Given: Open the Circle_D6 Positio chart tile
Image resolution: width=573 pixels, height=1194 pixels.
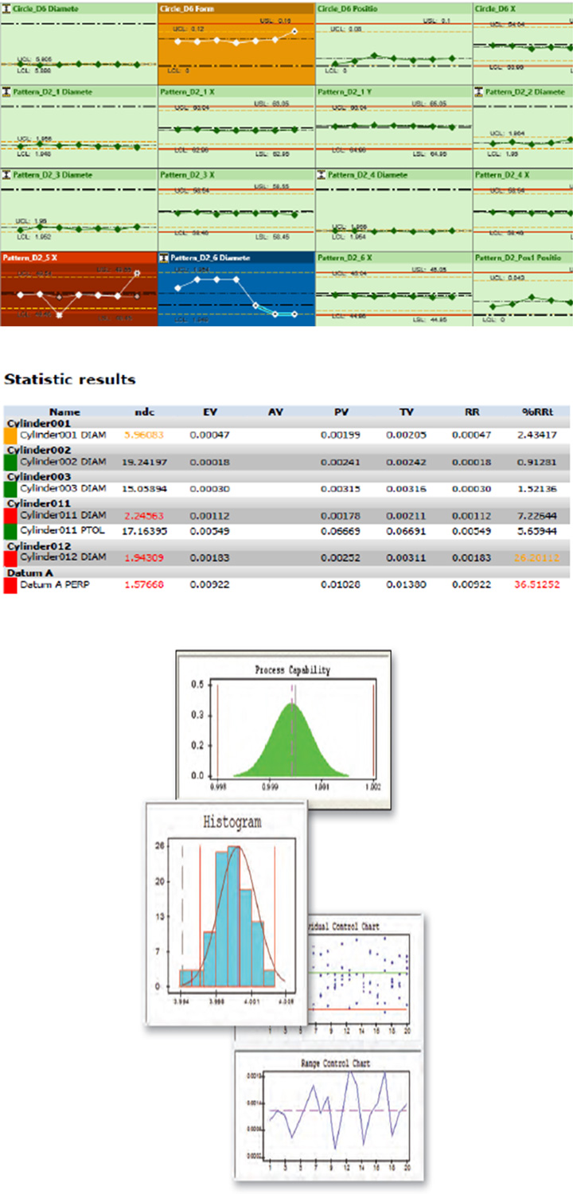Looking at the screenshot, I should point(394,41).
